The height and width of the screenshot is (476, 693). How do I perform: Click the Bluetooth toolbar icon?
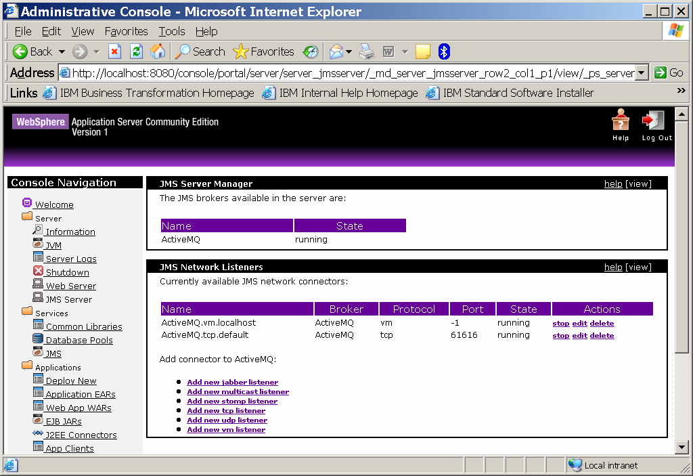444,51
